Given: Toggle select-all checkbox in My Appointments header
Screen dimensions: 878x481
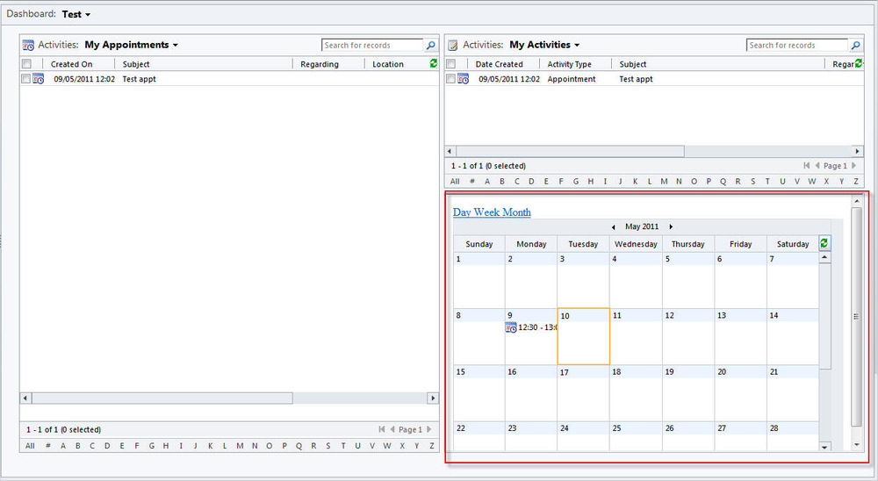Looking at the screenshot, I should (26, 64).
